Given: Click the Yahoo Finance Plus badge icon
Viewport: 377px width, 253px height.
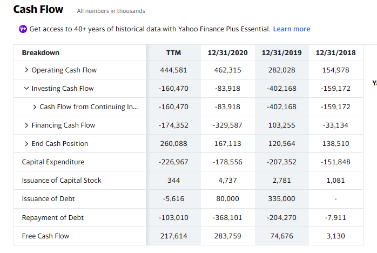Looking at the screenshot, I should [x=23, y=29].
